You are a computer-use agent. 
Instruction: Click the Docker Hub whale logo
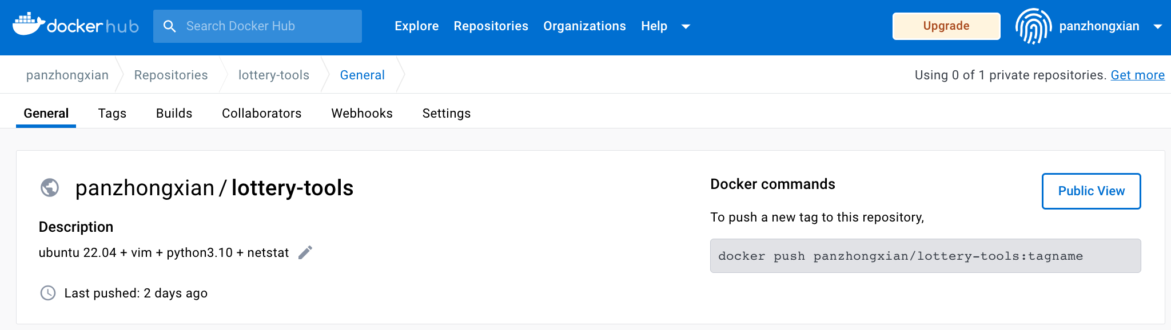(75, 25)
